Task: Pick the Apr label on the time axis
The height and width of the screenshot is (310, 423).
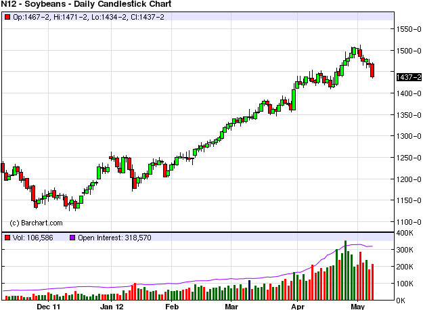Action: pos(297,307)
